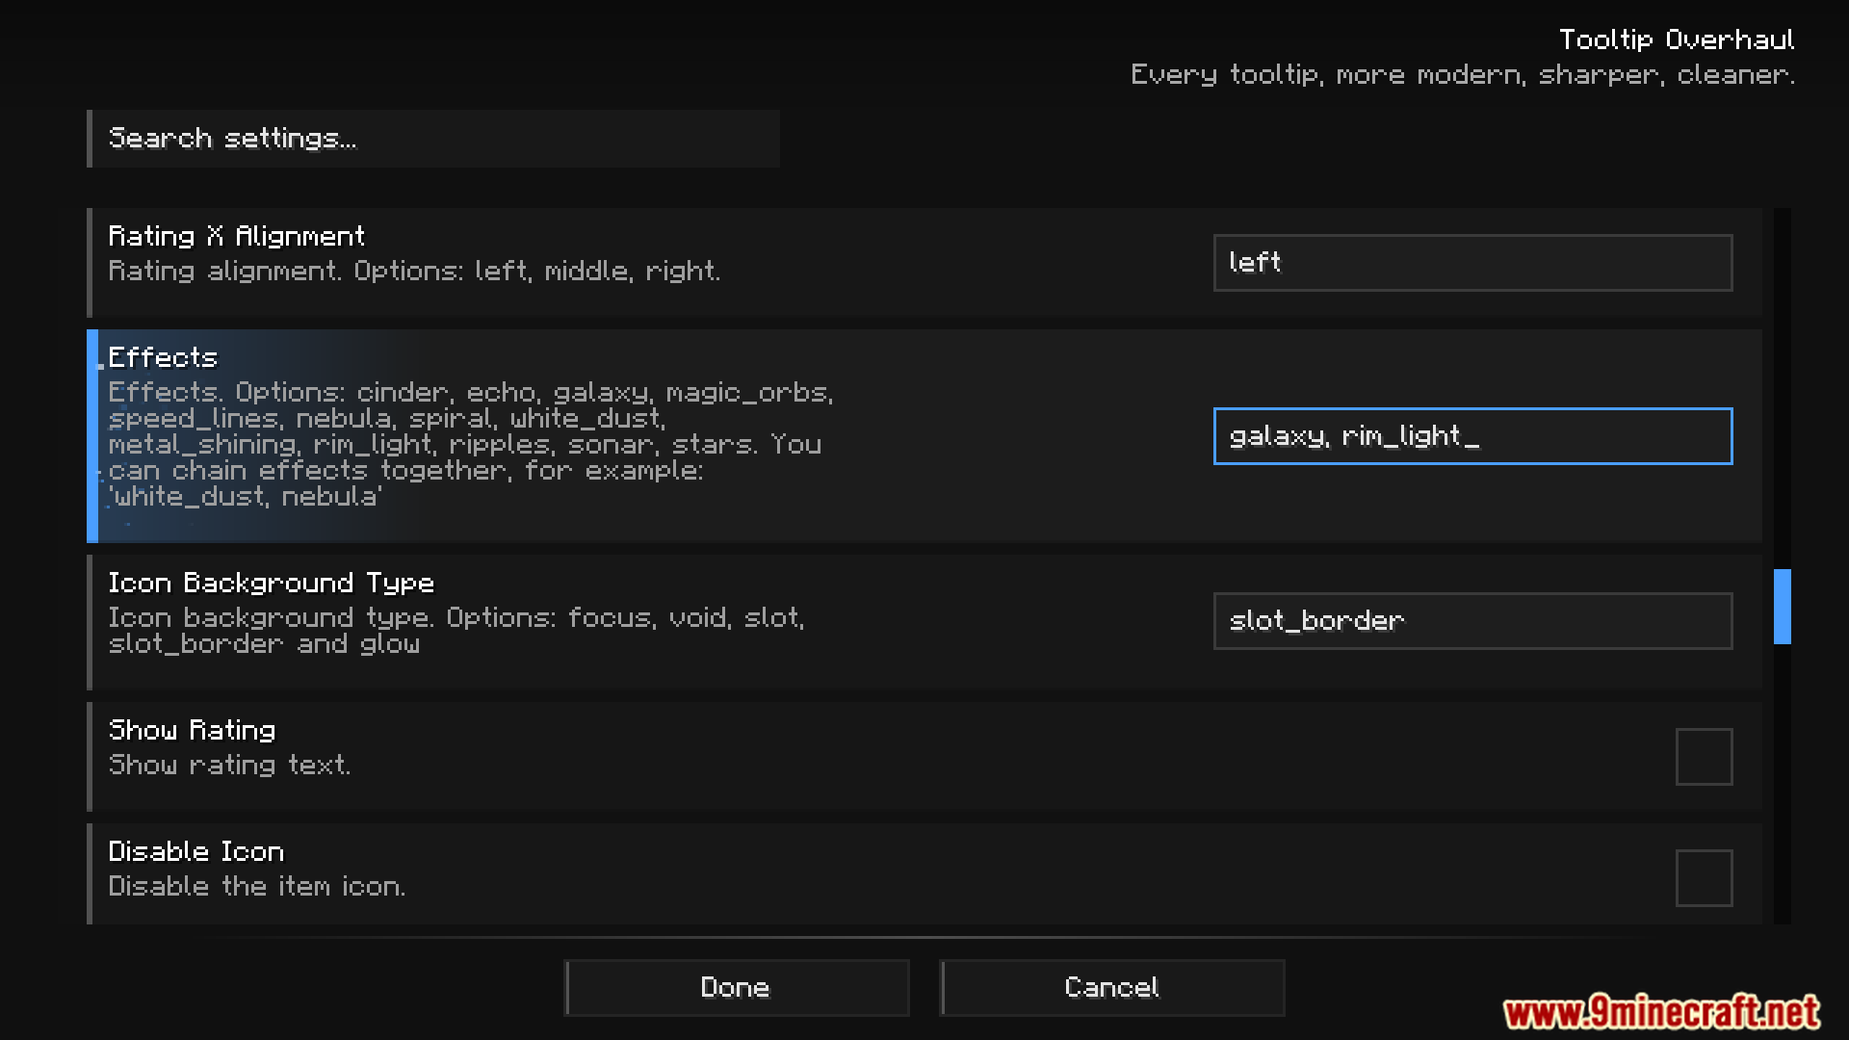
Task: Focus the Rating X Alignment text box
Action: (1471, 263)
